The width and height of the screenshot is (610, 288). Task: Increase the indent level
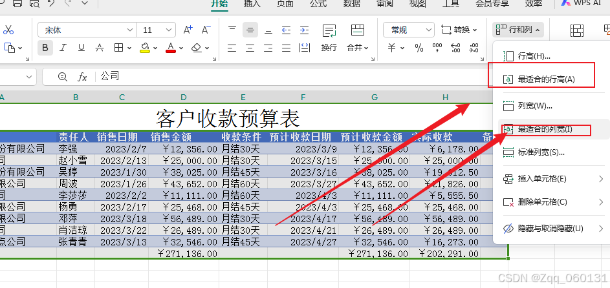(x=304, y=30)
